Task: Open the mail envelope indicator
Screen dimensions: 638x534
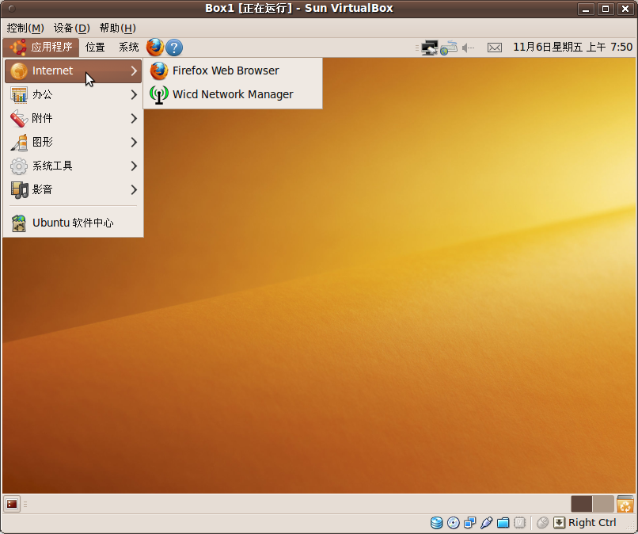Action: click(495, 48)
